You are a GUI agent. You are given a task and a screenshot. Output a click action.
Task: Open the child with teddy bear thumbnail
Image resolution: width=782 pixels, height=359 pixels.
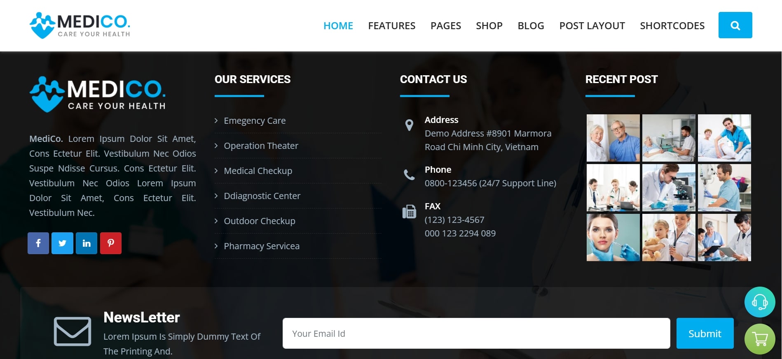point(669,237)
